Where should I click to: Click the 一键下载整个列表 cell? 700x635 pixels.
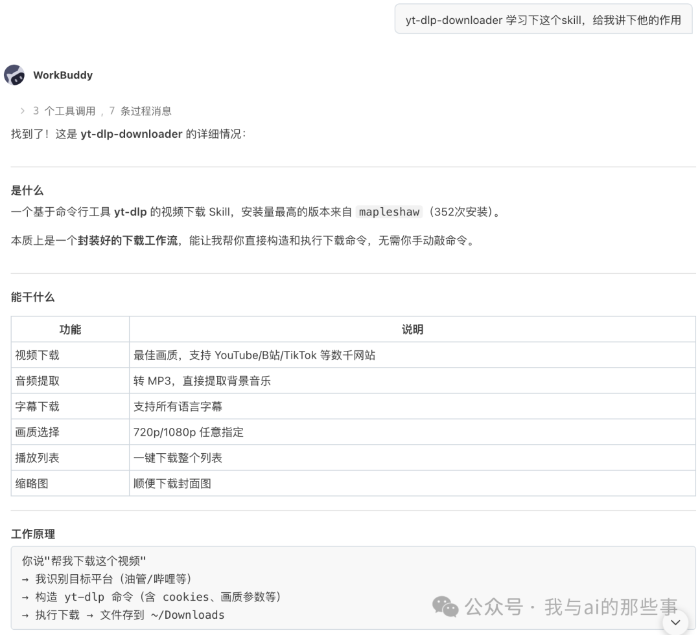(x=412, y=458)
